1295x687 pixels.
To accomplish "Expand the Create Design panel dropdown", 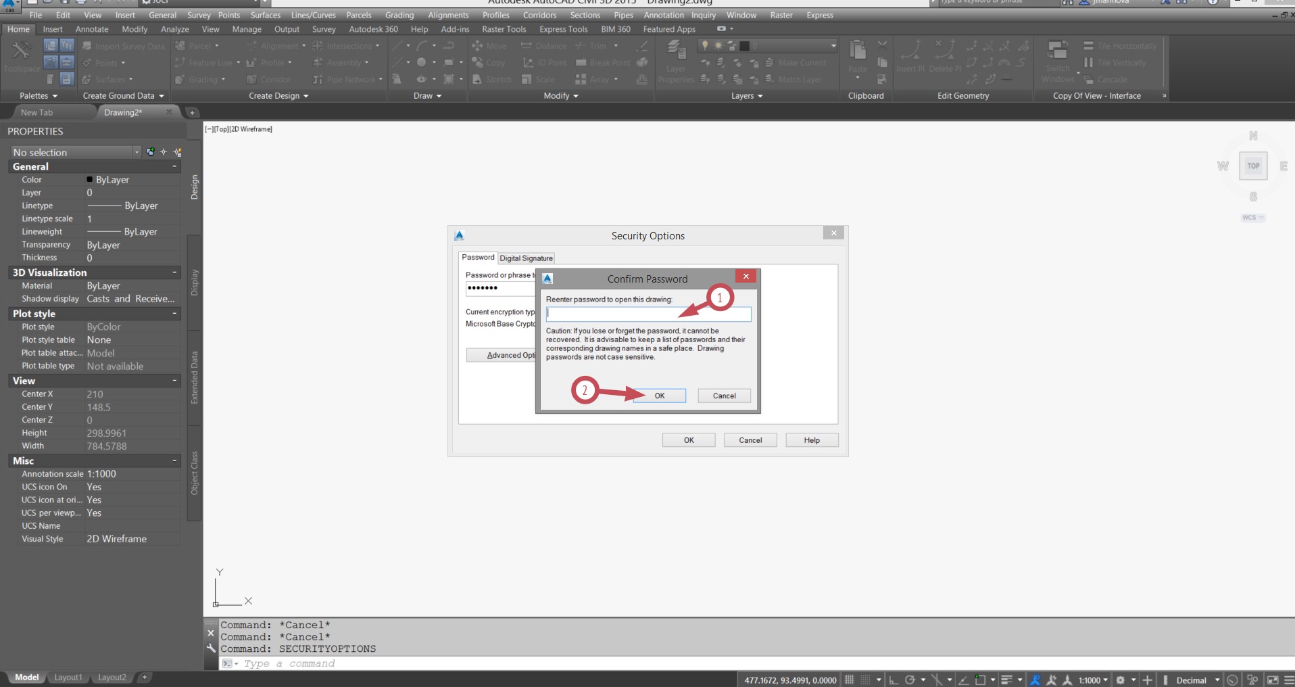I will click(278, 96).
